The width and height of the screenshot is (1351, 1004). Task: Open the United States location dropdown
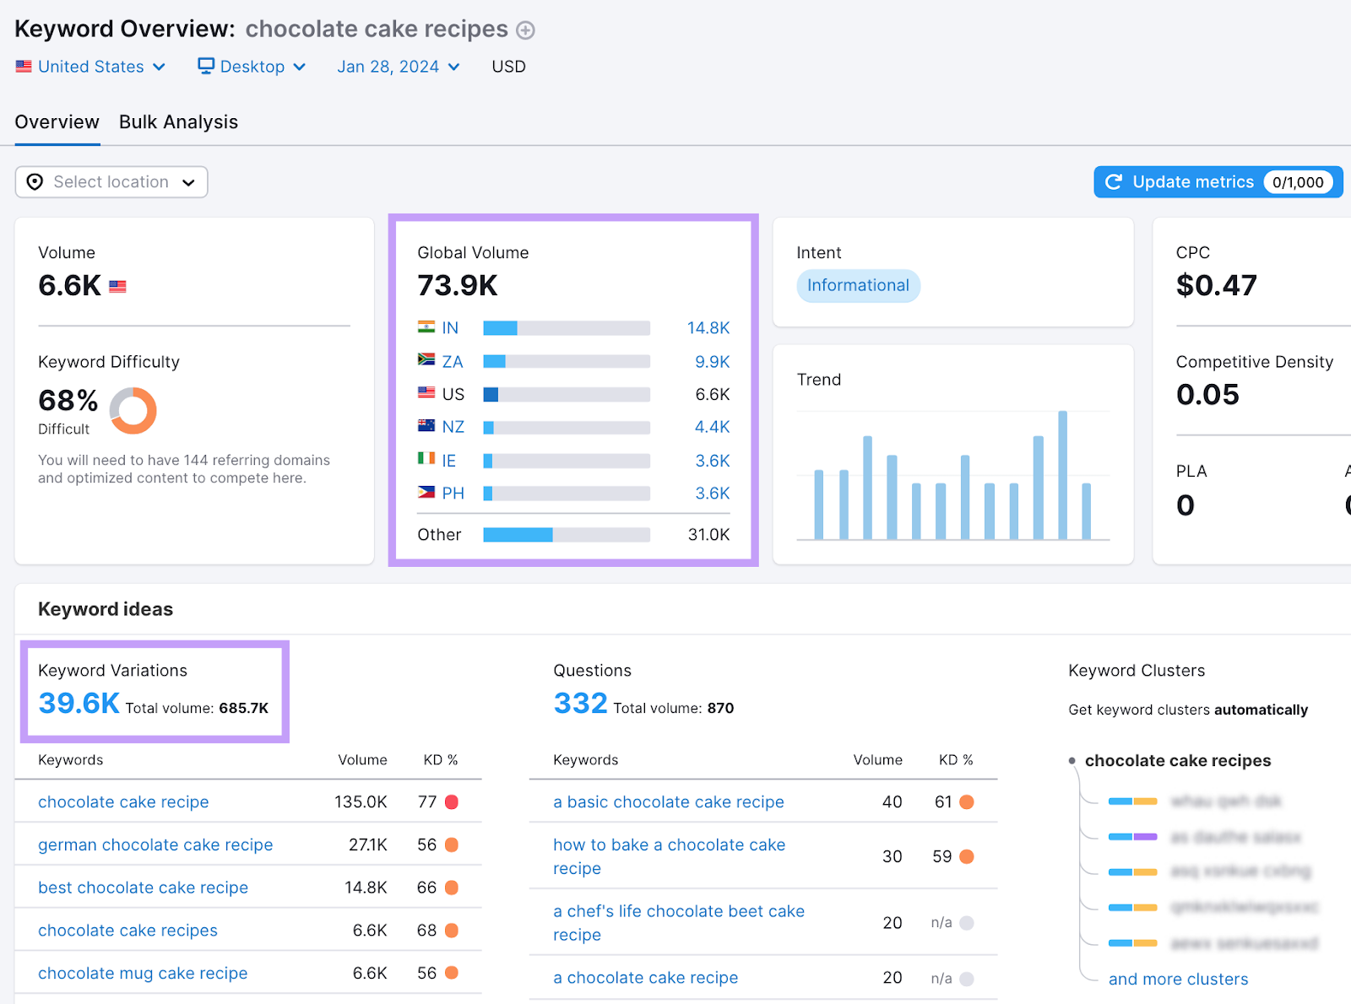click(91, 66)
